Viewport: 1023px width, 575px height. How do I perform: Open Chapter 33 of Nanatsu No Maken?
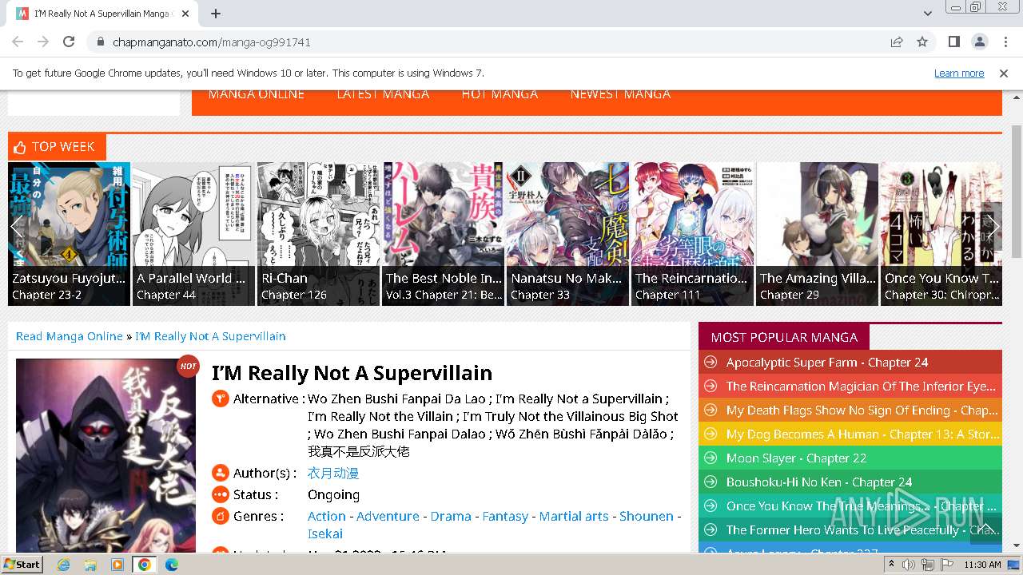540,295
